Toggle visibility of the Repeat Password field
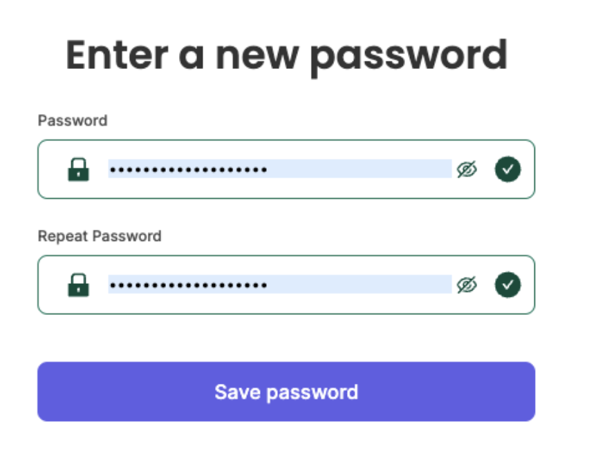The width and height of the screenshot is (589, 464). point(467,284)
